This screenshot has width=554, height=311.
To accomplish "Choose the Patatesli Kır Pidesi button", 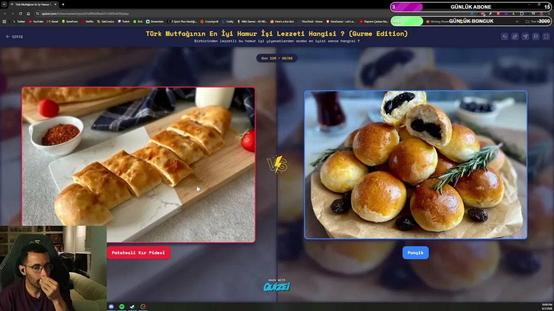I will (x=138, y=253).
